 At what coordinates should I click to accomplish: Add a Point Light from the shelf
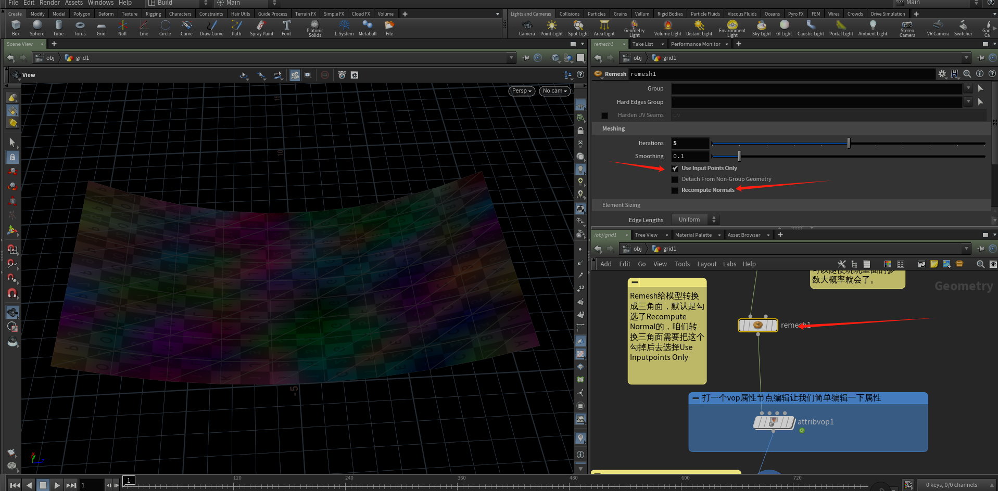click(551, 28)
